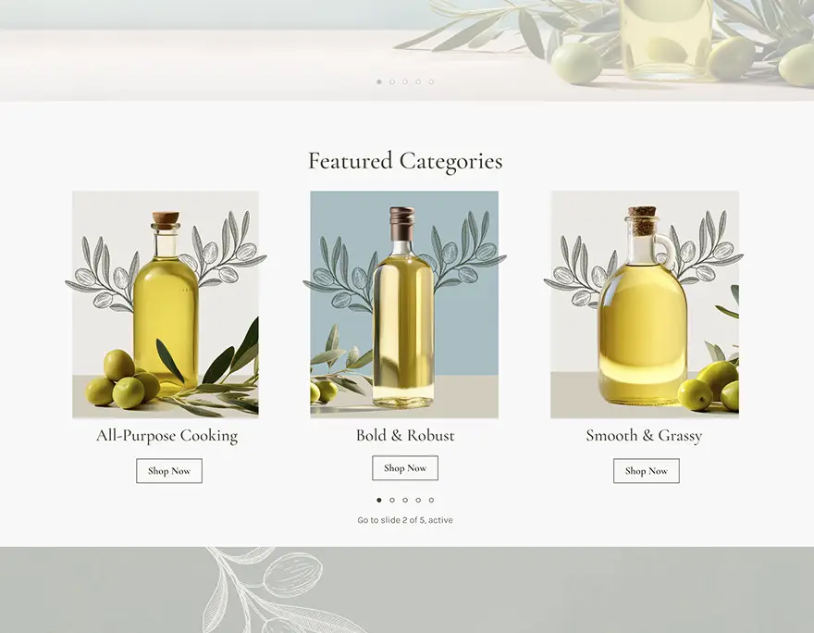
Task: Go to first slide dot in Featured Categories
Action: [x=379, y=500]
